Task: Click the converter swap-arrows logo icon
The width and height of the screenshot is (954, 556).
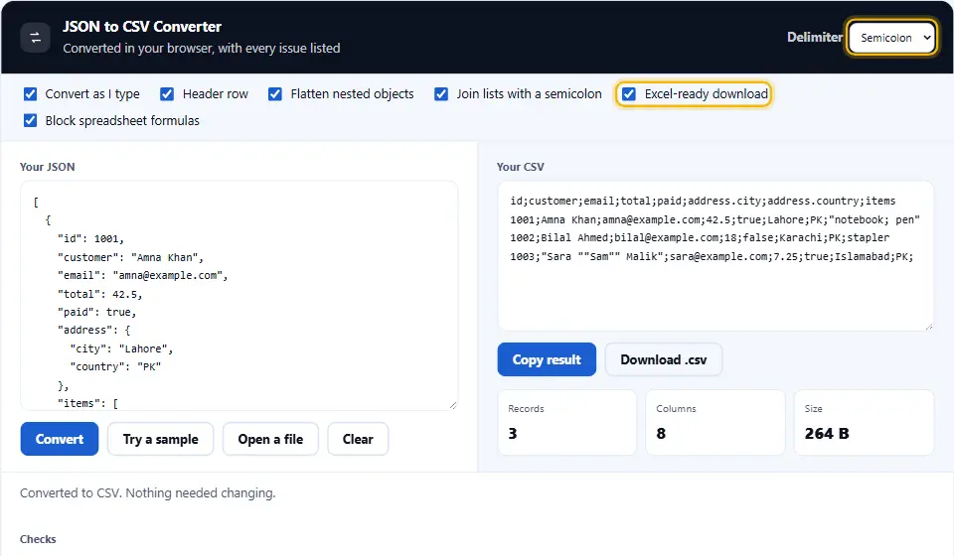Action: click(36, 38)
